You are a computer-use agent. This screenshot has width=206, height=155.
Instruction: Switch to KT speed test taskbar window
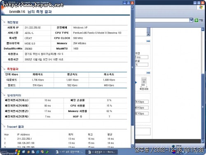coord(70,152)
